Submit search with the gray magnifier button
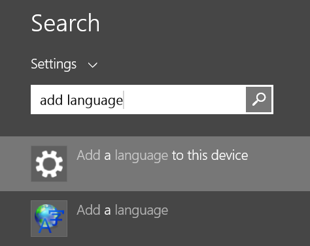 click(x=258, y=100)
